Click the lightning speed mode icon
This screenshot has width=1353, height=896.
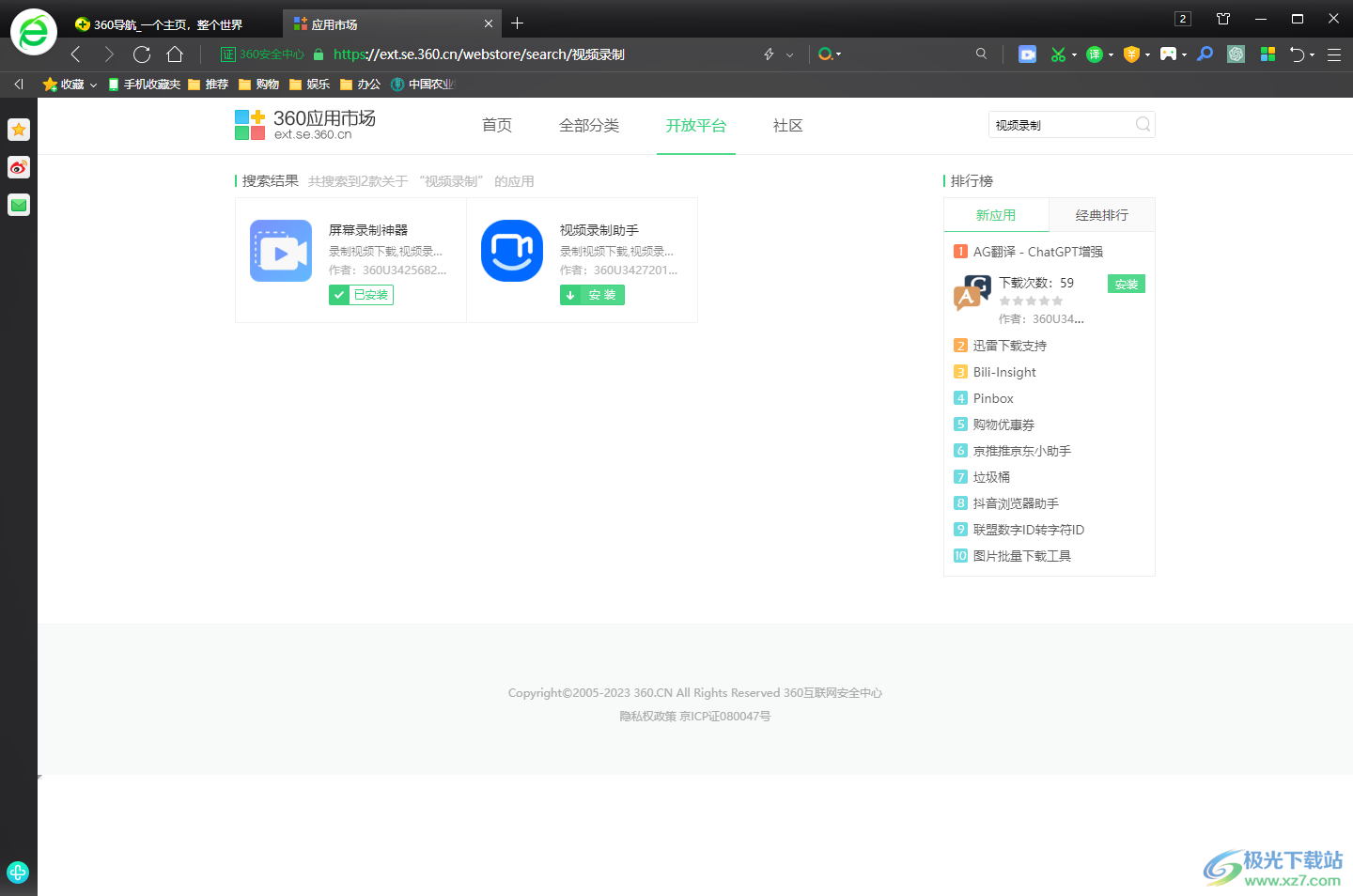coord(769,54)
